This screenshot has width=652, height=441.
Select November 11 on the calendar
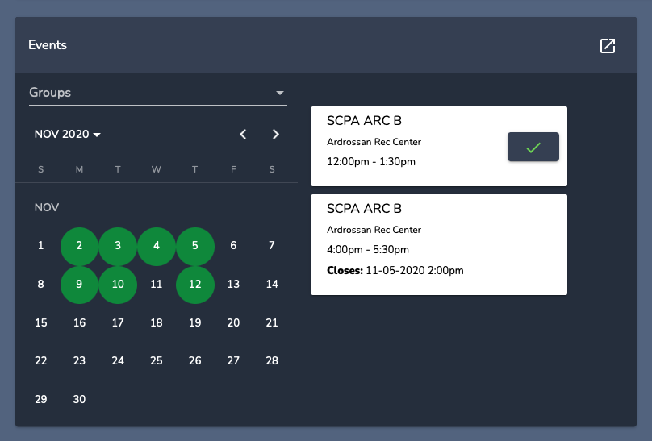click(x=157, y=285)
